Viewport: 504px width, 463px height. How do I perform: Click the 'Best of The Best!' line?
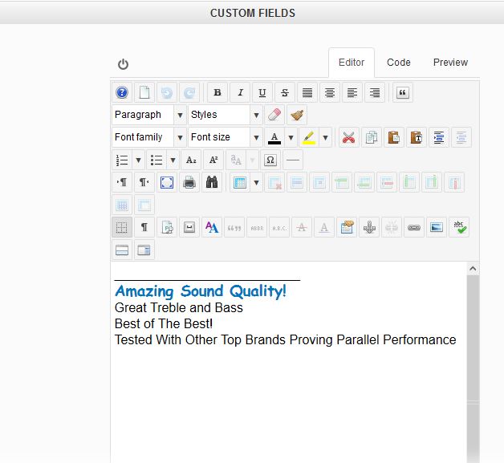(x=164, y=324)
